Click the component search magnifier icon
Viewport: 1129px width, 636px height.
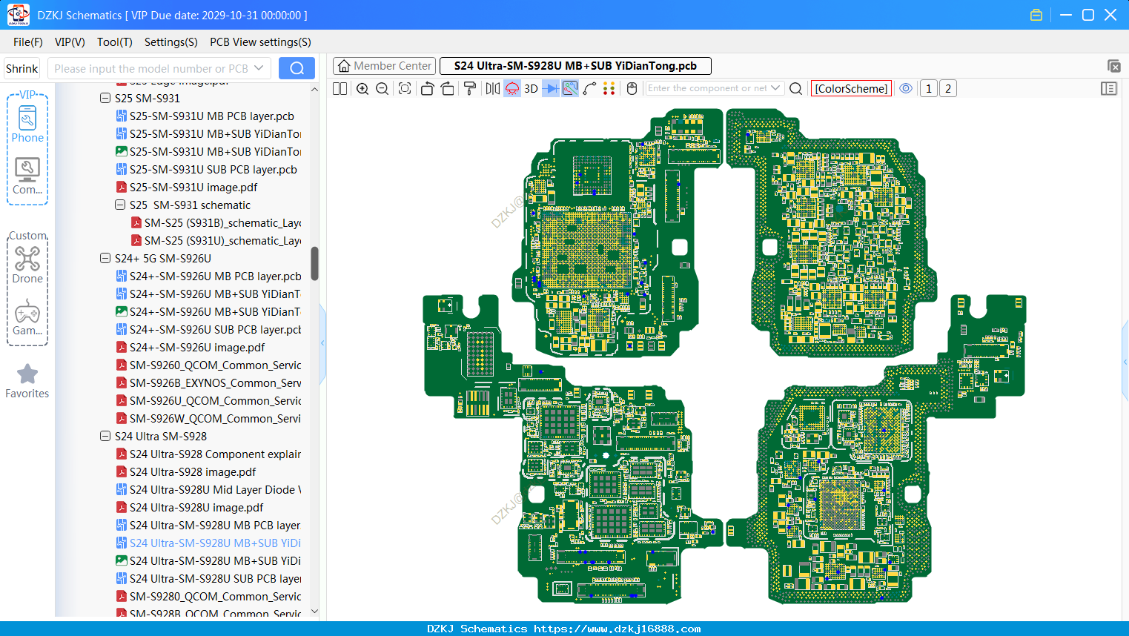coord(795,88)
